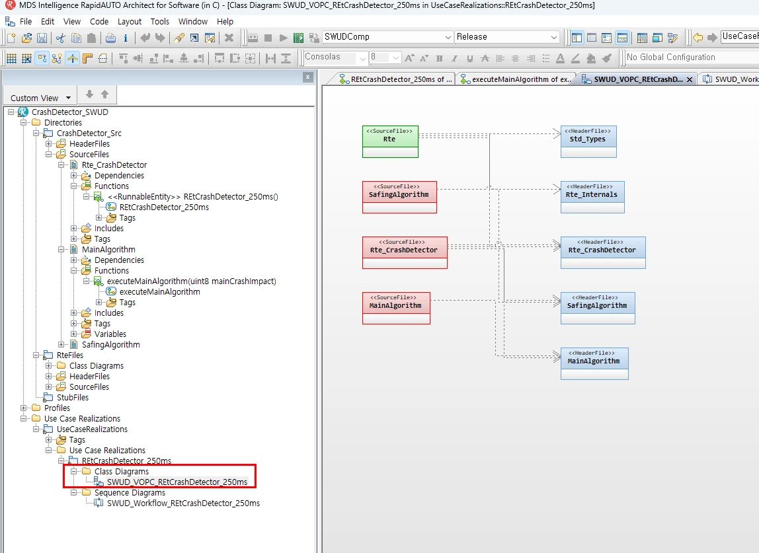The image size is (759, 553).
Task: Open the Tools menu
Action: 159,21
